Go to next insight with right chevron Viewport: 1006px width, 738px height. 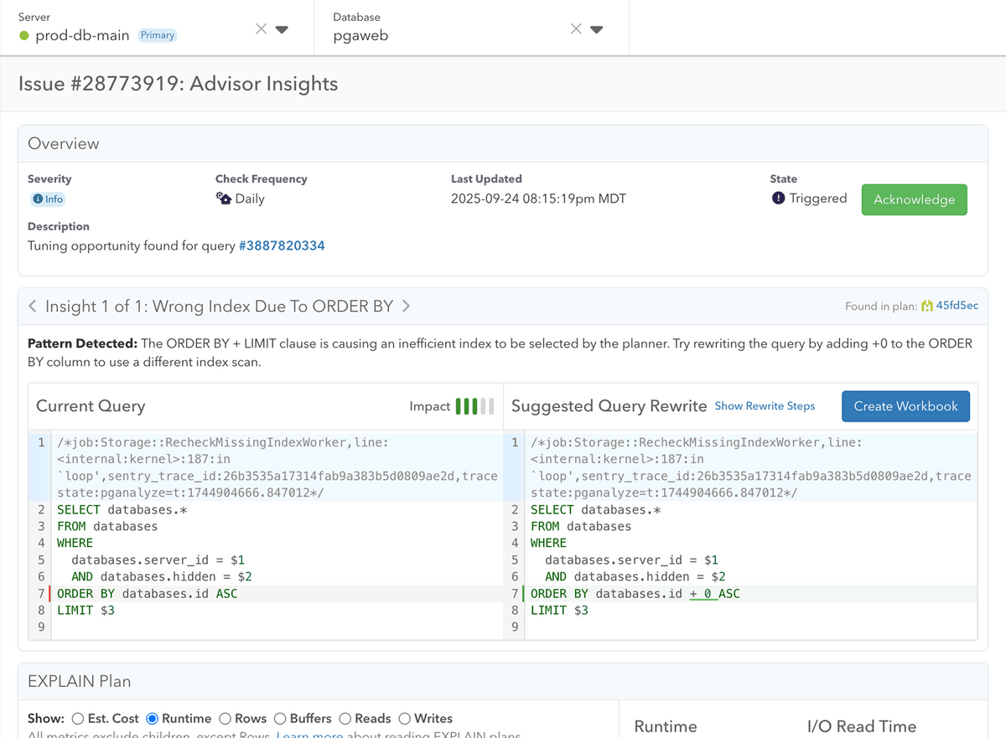pyautogui.click(x=406, y=307)
